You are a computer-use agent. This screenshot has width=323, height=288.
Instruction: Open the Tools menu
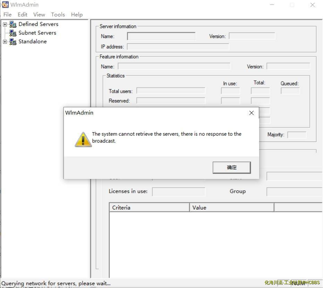(x=58, y=15)
